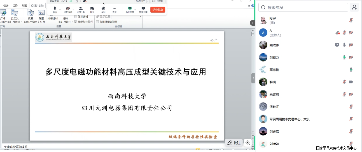
Task: Toggle 陈宇 muted microphone icon
Action: [x=351, y=20]
